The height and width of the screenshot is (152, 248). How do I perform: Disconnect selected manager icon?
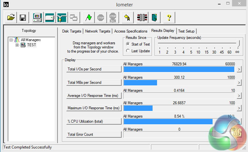coord(142,18)
